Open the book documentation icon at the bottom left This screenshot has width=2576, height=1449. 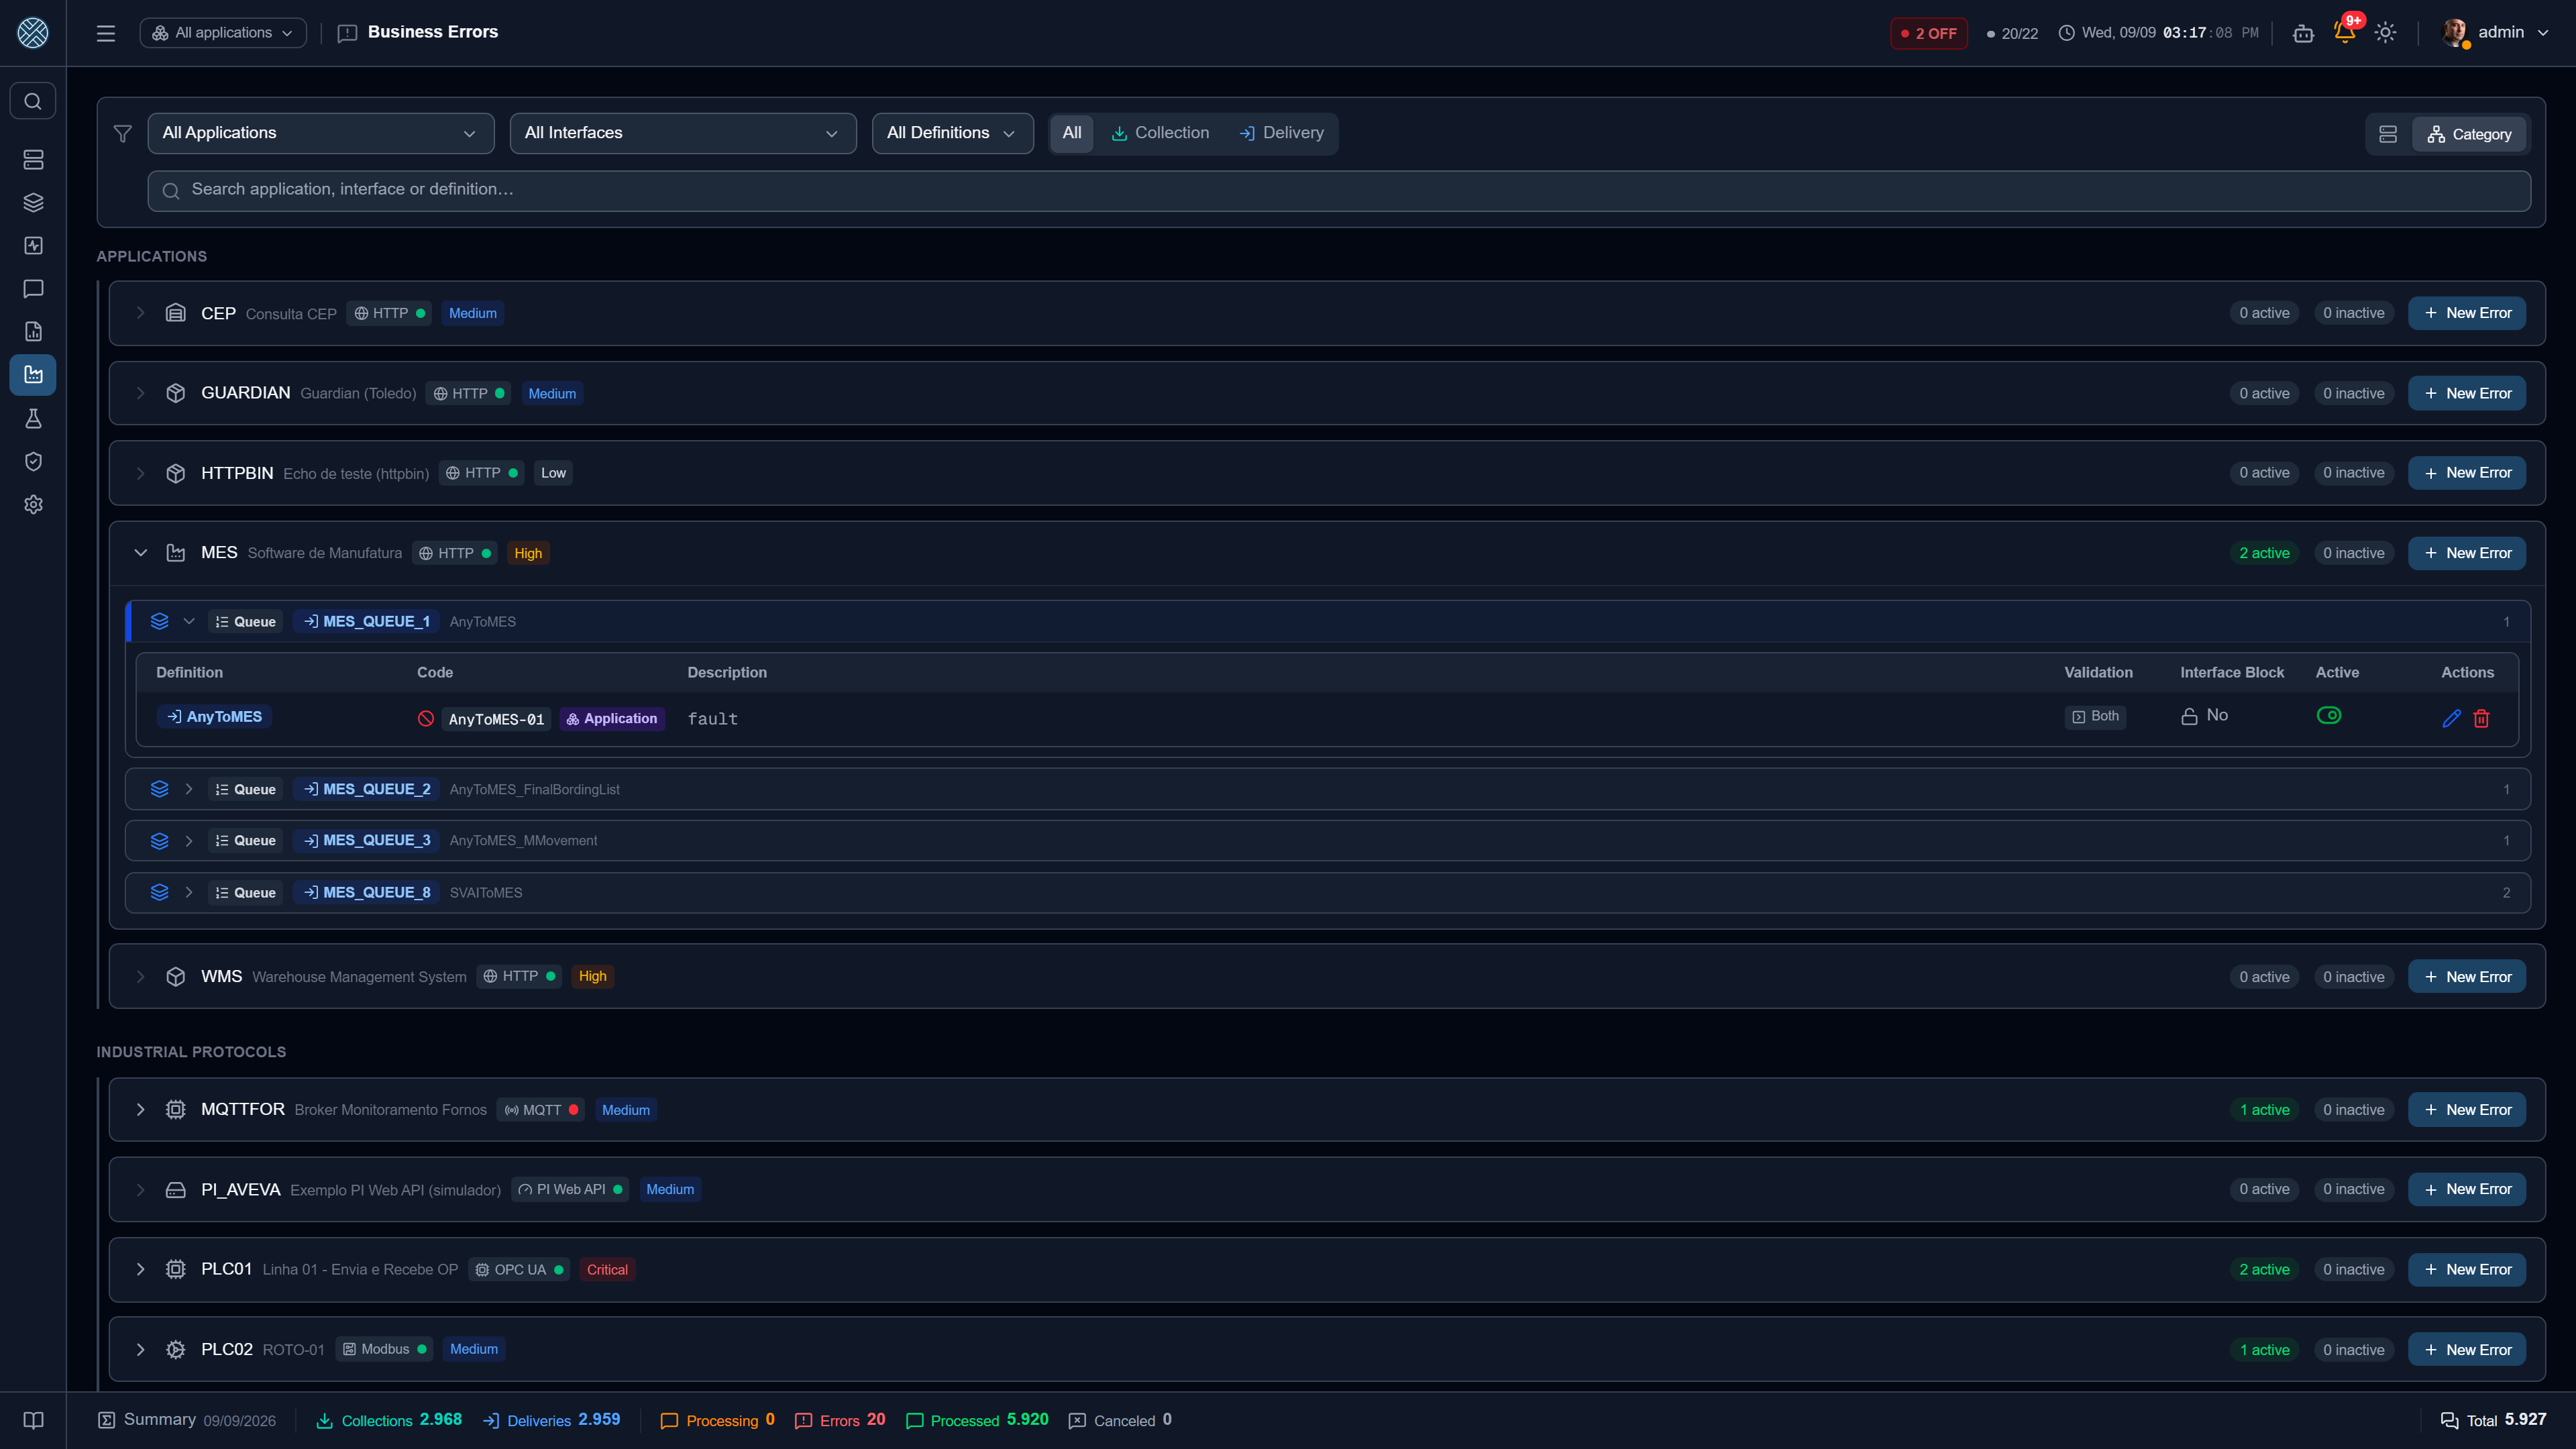[x=33, y=1420]
